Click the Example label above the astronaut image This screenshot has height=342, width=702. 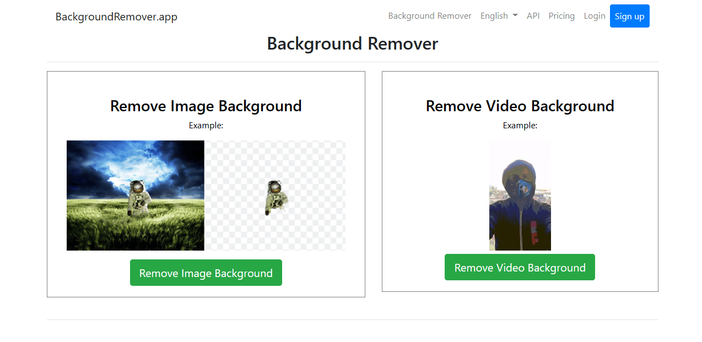(x=206, y=125)
